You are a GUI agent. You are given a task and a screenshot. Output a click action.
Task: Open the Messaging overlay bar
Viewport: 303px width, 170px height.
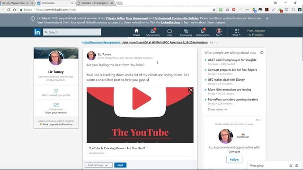(x=257, y=165)
